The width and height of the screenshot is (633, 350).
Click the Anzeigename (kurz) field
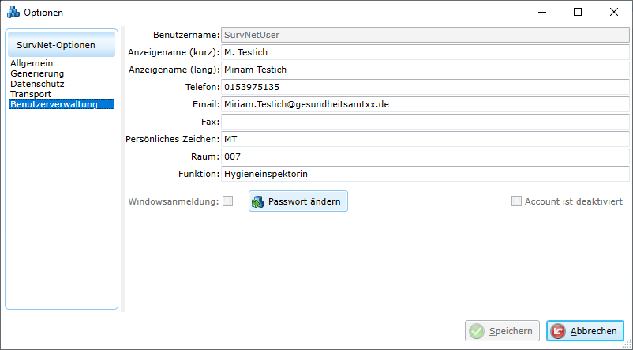click(425, 52)
